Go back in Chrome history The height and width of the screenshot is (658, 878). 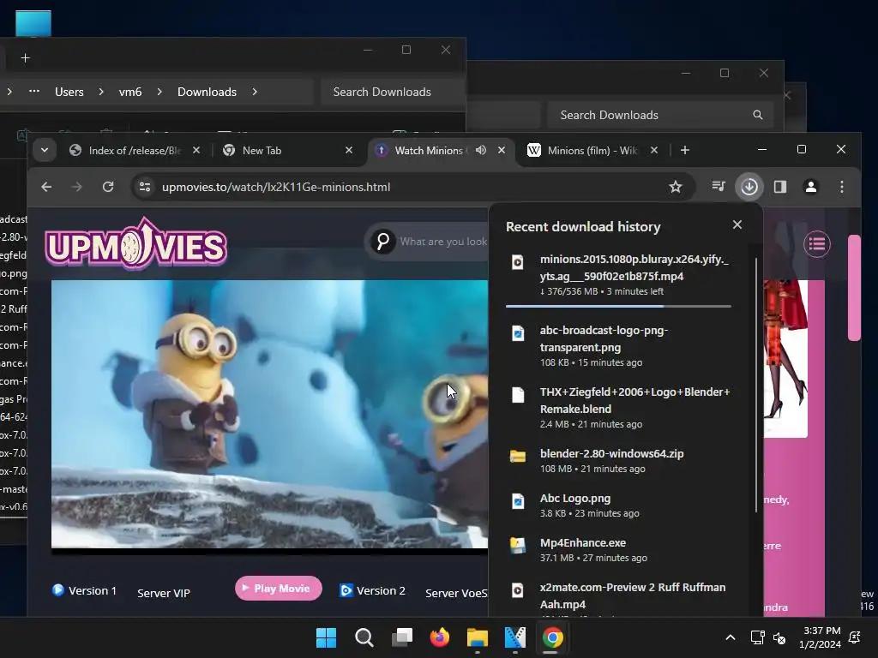click(x=46, y=187)
